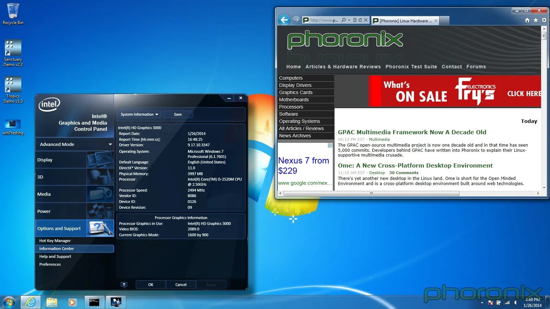Open the network signal tray icon
Viewport: 550px width, 309px height.
[507, 303]
